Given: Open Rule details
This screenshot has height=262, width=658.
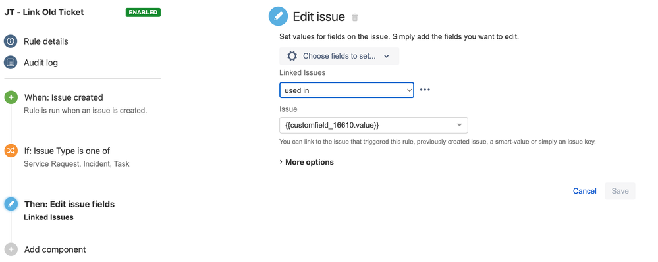Looking at the screenshot, I should pos(45,41).
